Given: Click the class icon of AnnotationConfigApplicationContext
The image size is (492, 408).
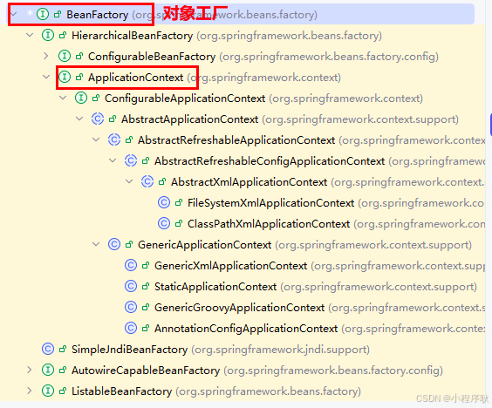Looking at the screenshot, I should pos(131,328).
